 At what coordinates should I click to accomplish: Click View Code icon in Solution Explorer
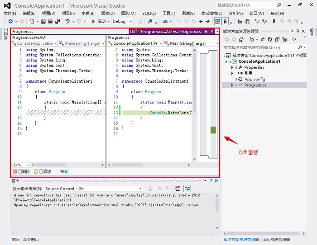tap(294, 40)
